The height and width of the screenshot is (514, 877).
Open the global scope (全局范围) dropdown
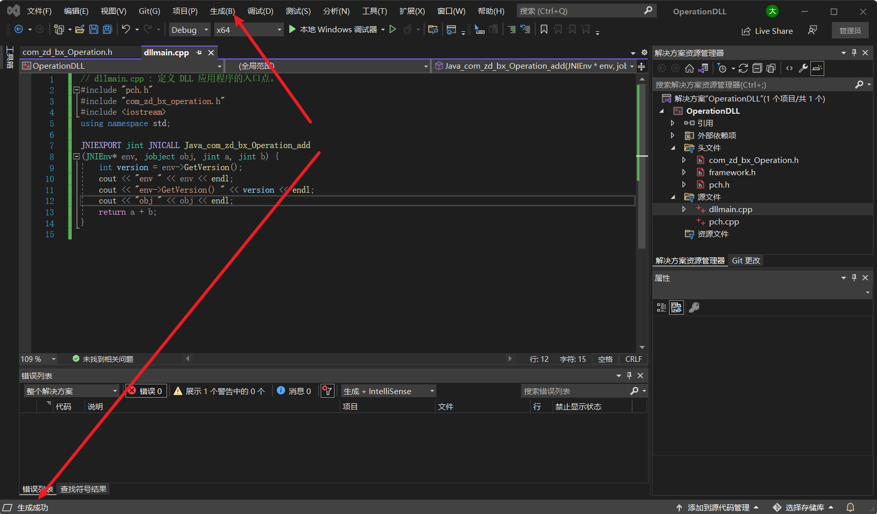tap(328, 66)
